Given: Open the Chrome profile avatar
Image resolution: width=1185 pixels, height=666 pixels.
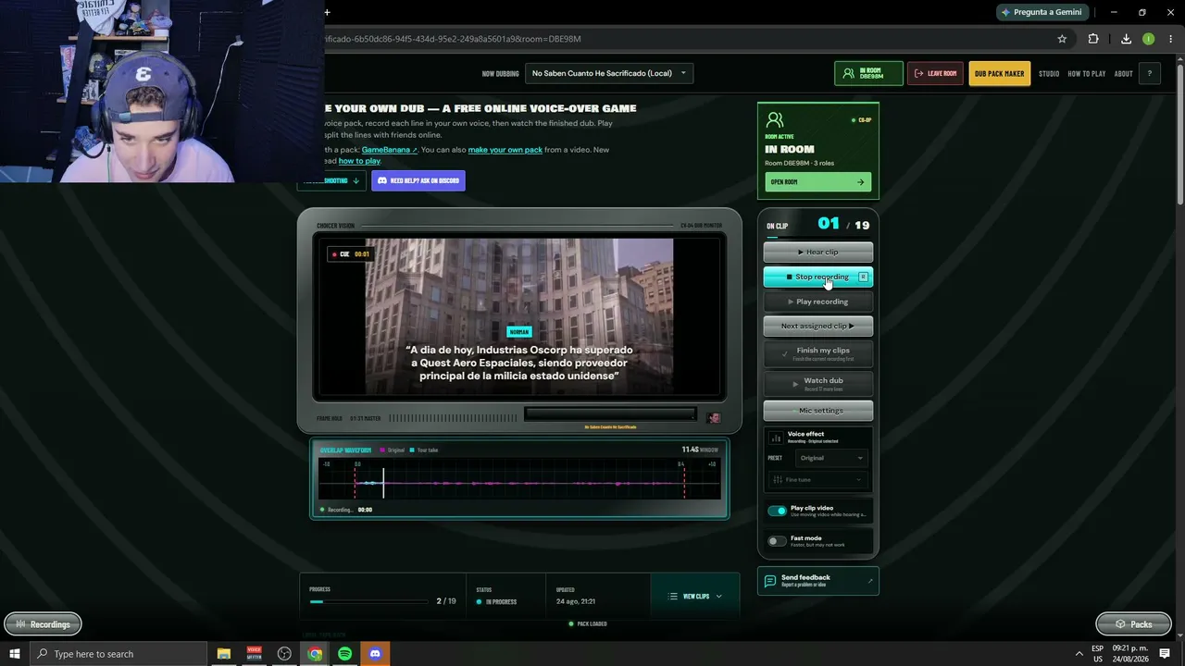Looking at the screenshot, I should tap(1148, 39).
